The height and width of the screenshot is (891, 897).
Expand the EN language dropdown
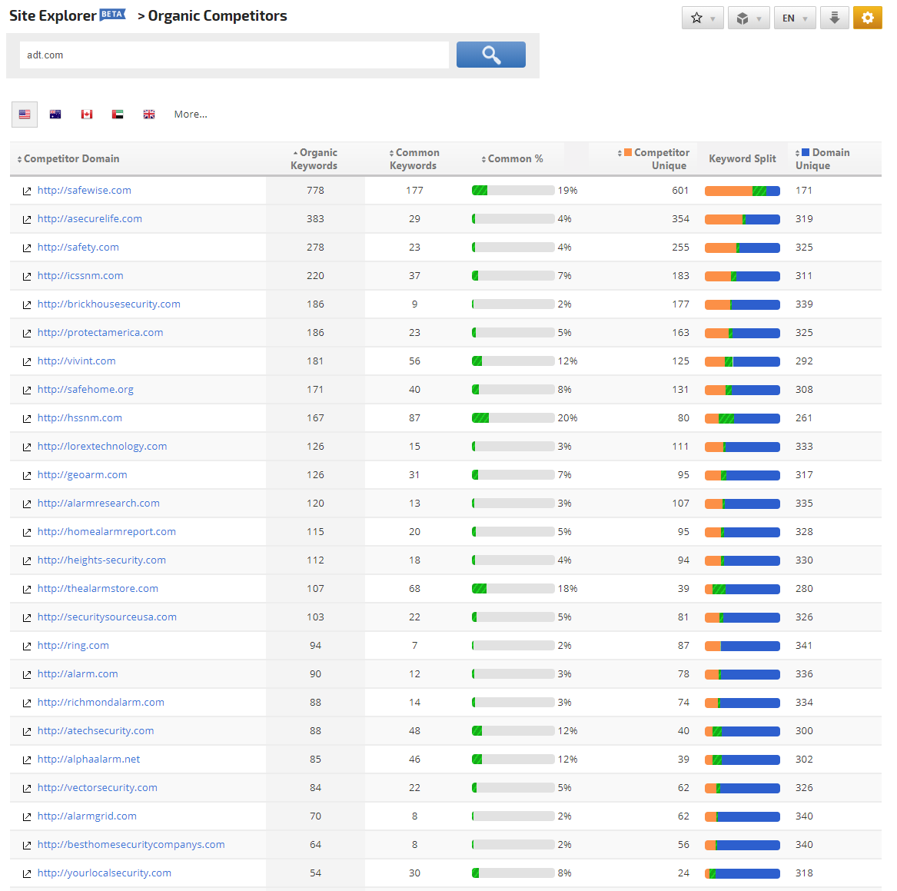(794, 18)
